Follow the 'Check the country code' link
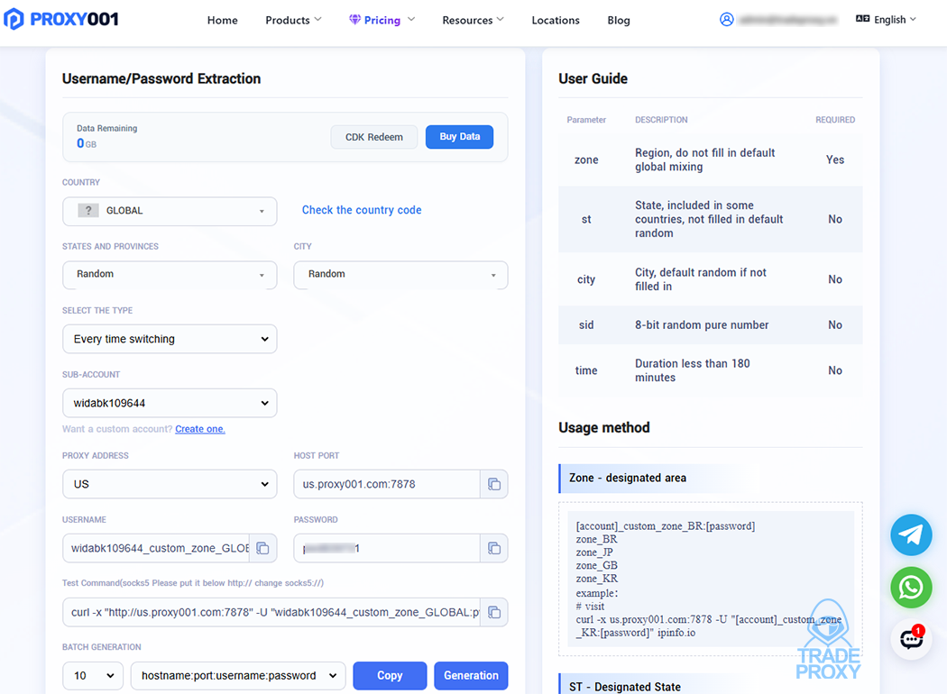Viewport: 947px width, 694px height. 362,210
